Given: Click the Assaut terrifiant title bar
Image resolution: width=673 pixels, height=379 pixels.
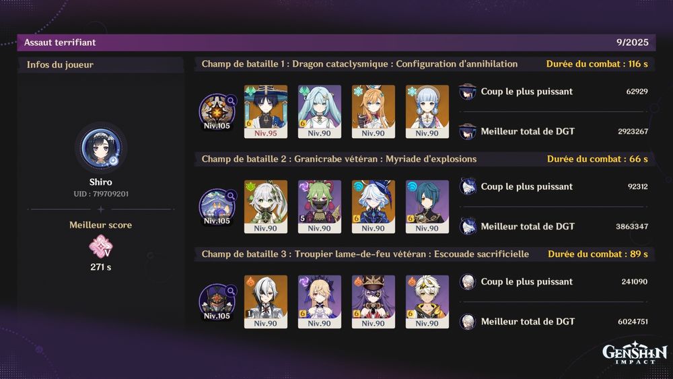Looking at the screenshot, I should coord(336,42).
